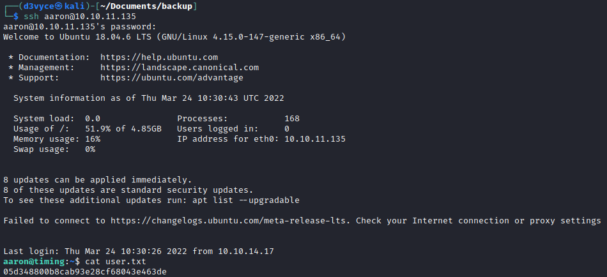This screenshot has width=607, height=277.
Task: Click the user flag hash output line
Action: [85, 272]
